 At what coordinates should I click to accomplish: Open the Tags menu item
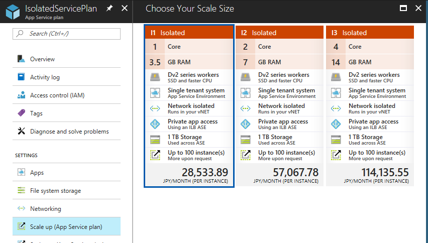(x=66, y=113)
